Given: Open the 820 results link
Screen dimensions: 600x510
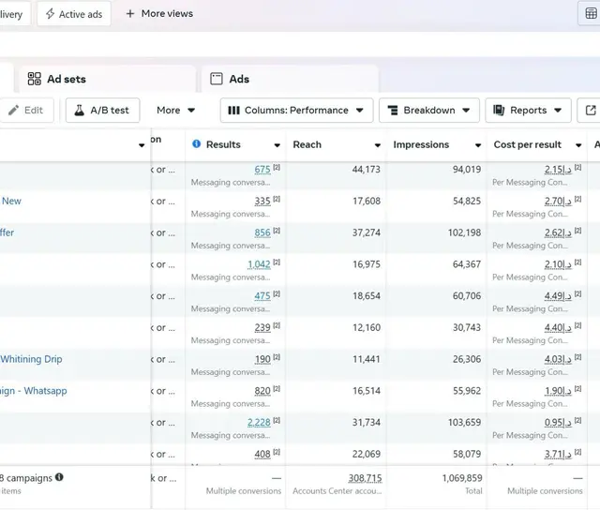Looking at the screenshot, I should pos(262,391).
